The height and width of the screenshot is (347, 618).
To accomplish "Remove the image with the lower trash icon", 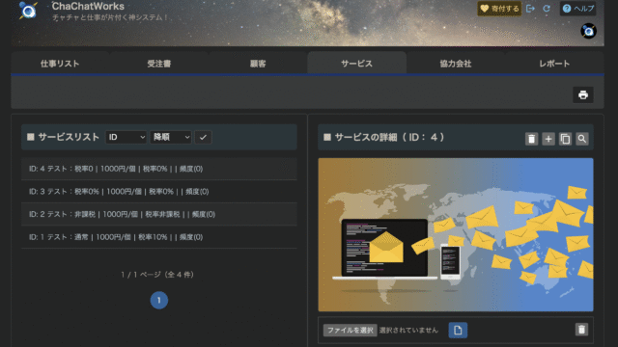I will click(581, 330).
